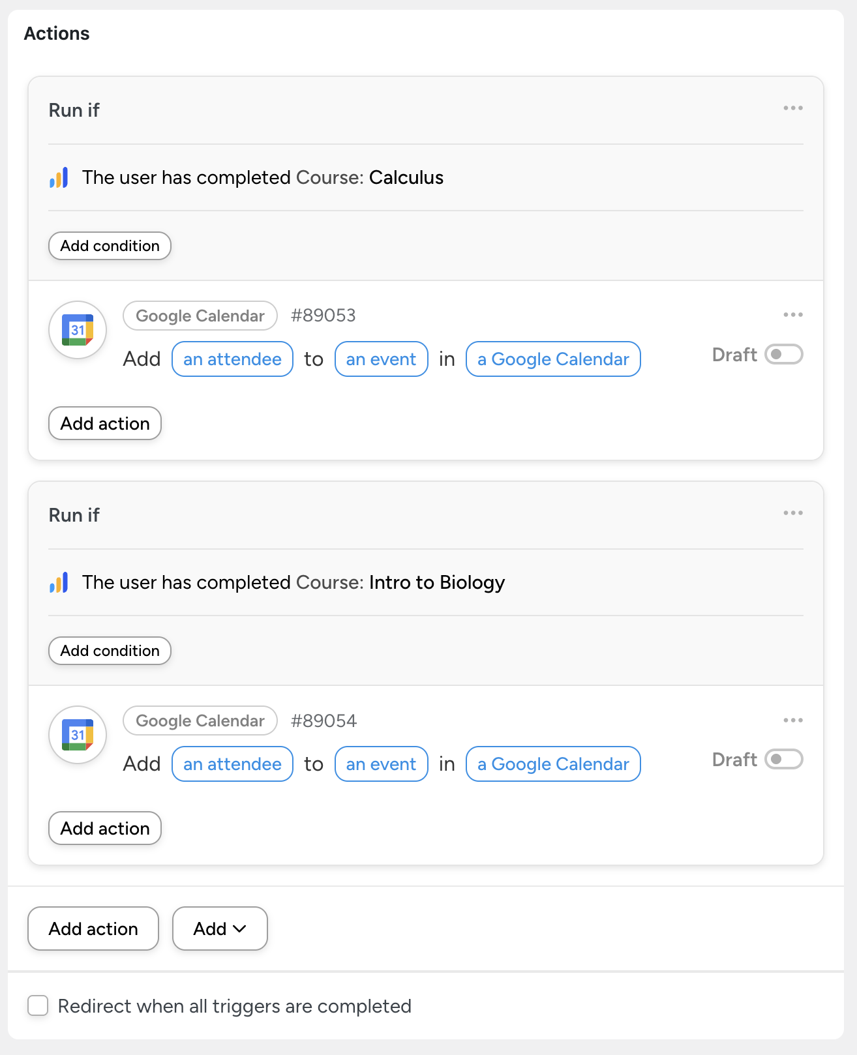Open options menu for Intro to Biology block
This screenshot has width=857, height=1055.
pos(792,513)
